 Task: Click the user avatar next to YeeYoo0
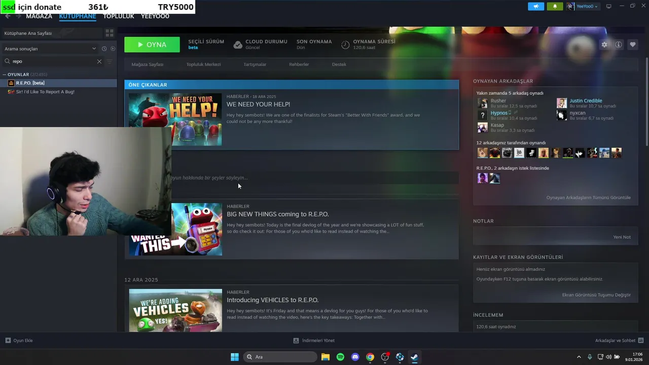tap(571, 6)
